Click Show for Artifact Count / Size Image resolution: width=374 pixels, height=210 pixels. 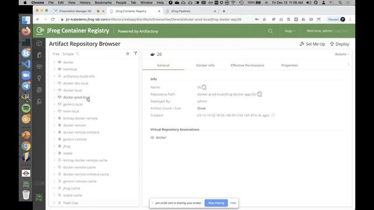pyautogui.click(x=201, y=108)
